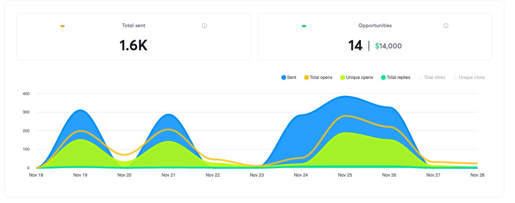Toggle the Total opens legend item
This screenshot has height=203, width=515.
[x=318, y=77]
